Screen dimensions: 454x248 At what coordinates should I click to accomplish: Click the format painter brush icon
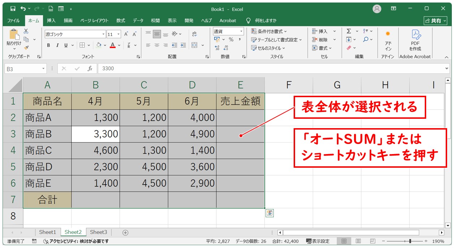(x=26, y=47)
